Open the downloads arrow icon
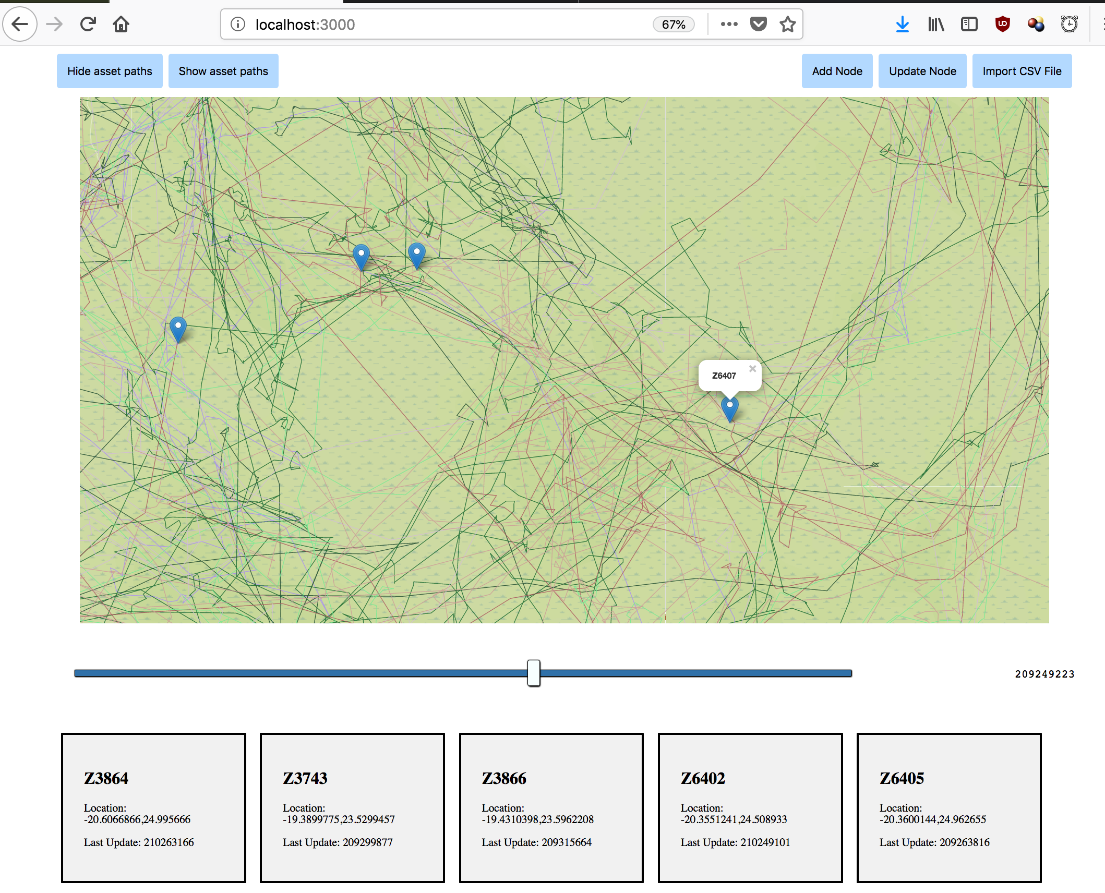The height and width of the screenshot is (893, 1105). click(902, 24)
